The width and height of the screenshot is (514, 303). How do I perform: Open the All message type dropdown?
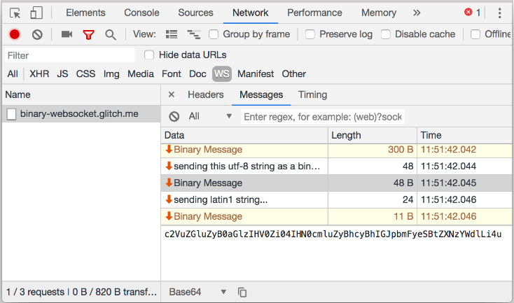(x=210, y=116)
